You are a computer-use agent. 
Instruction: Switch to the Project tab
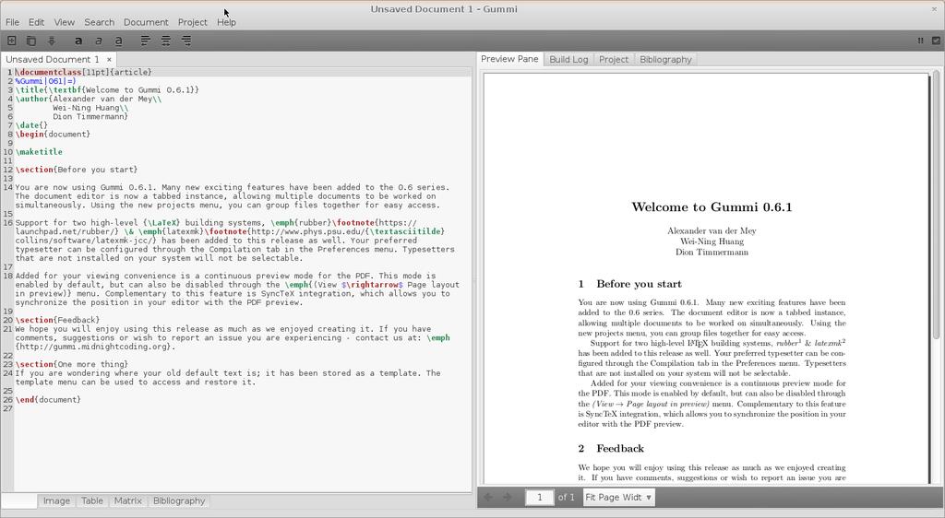click(614, 60)
